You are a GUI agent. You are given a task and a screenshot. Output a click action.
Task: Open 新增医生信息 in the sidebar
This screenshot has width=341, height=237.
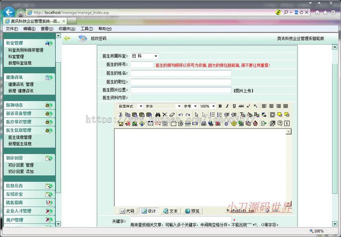tap(21, 144)
